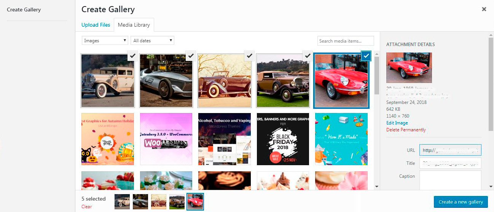494x212 pixels.
Task: Click brown classic car in selection tray
Action: 177,202
